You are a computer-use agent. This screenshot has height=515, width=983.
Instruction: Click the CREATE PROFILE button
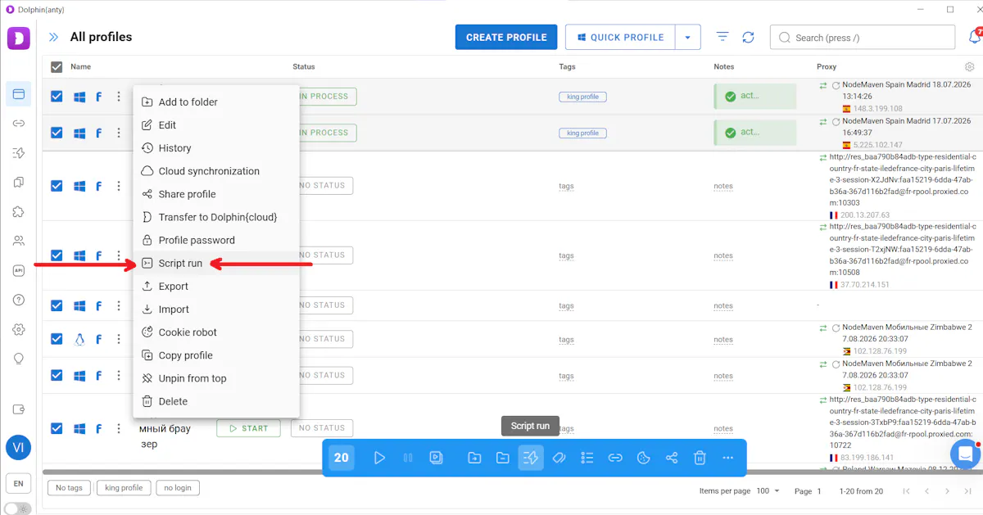point(506,37)
